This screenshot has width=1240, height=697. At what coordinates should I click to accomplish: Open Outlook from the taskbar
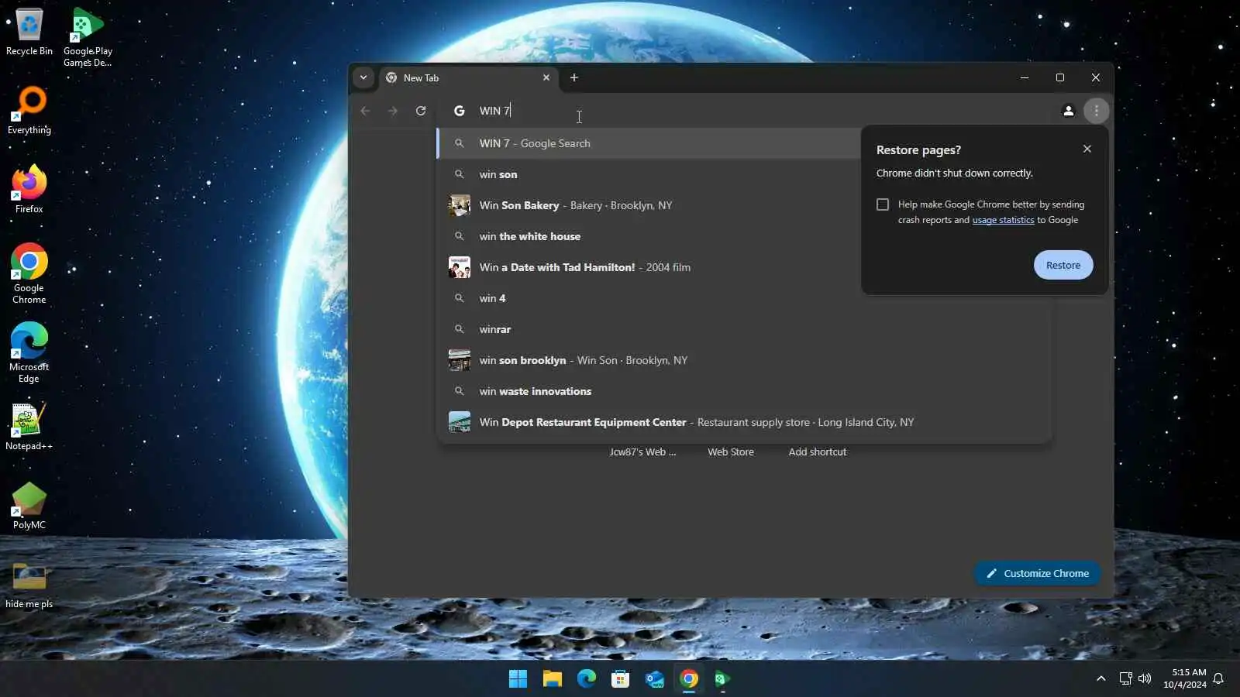(x=654, y=679)
